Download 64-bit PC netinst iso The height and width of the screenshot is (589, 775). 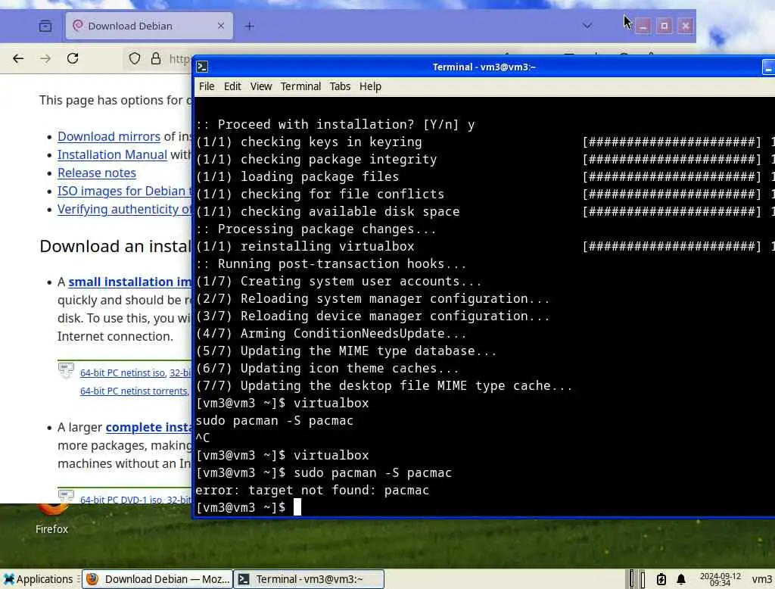123,373
